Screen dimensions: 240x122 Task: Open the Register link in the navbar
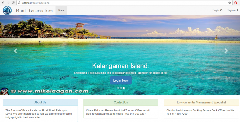pyautogui.click(x=233, y=11)
